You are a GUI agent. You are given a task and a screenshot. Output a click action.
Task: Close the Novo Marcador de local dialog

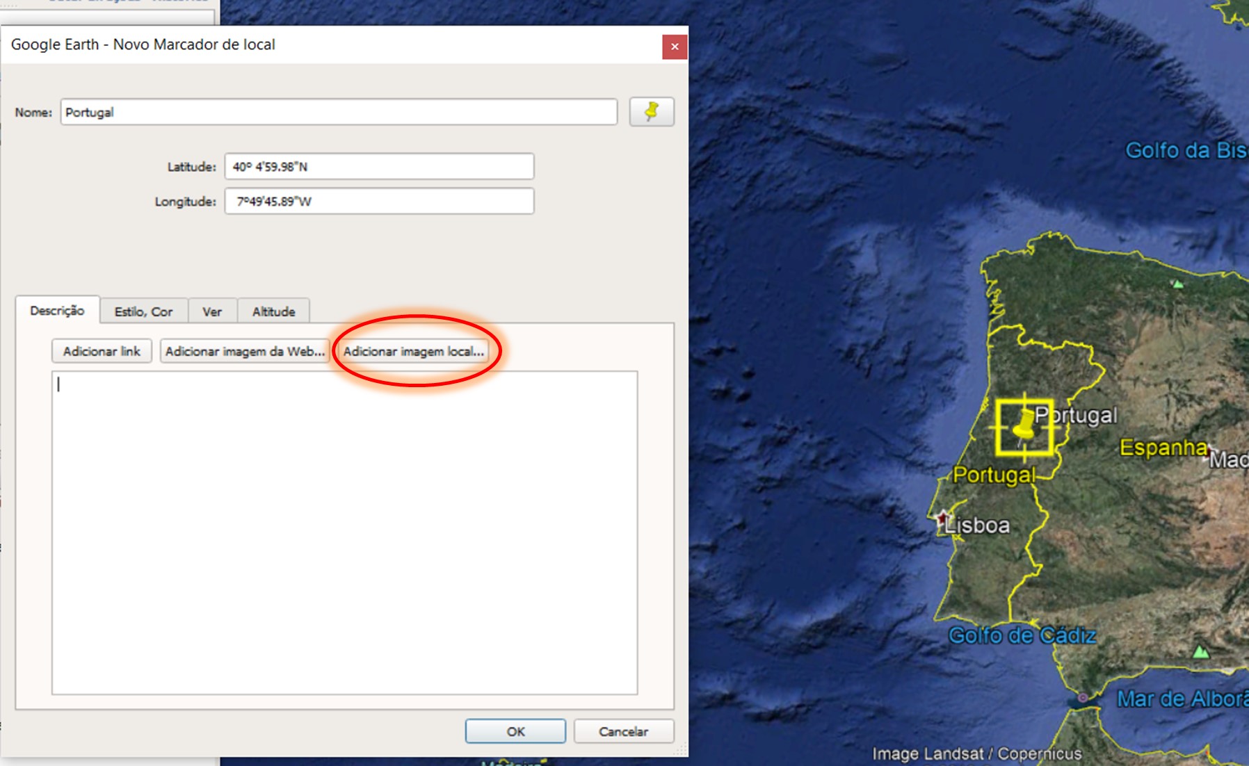tap(674, 47)
